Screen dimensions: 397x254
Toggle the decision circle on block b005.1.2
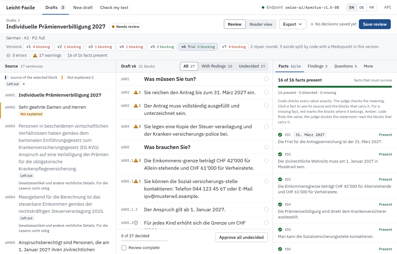point(266,209)
